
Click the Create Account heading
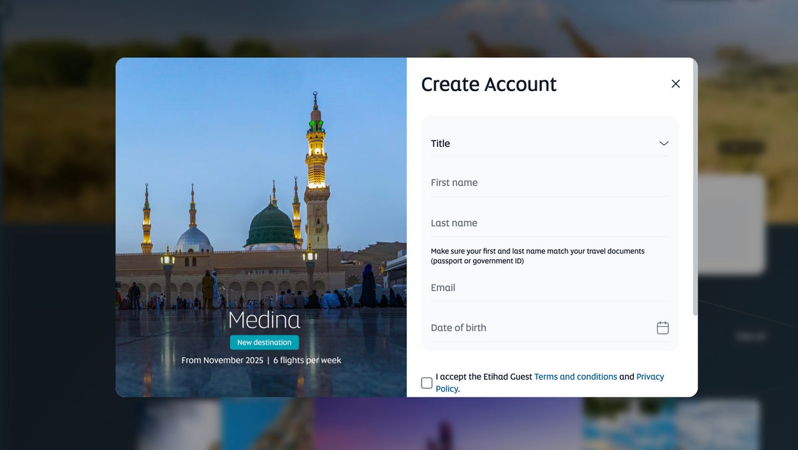click(489, 84)
